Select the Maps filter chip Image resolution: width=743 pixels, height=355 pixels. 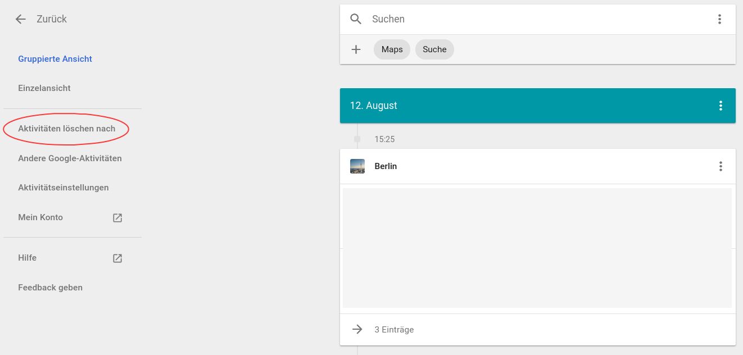(392, 49)
